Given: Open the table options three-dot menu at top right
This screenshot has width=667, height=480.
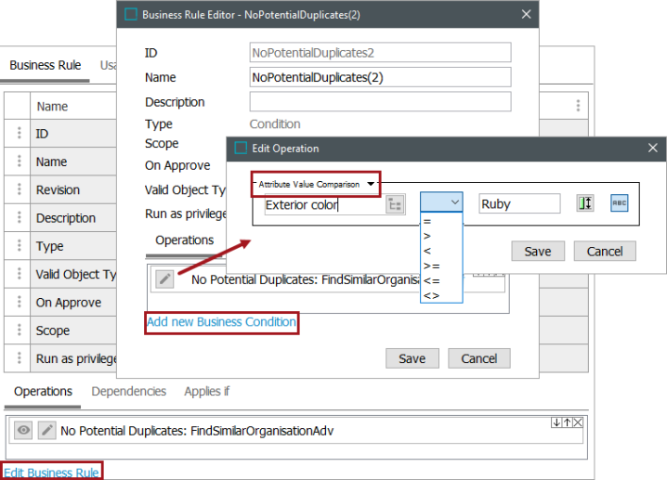Looking at the screenshot, I should point(578,106).
